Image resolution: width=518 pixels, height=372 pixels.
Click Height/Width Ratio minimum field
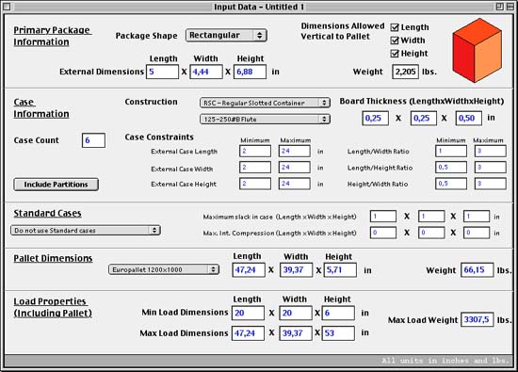coord(451,184)
